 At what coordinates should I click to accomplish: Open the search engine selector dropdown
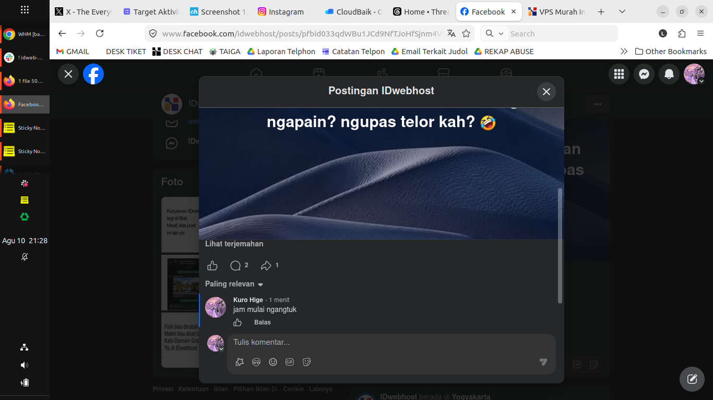coord(494,33)
